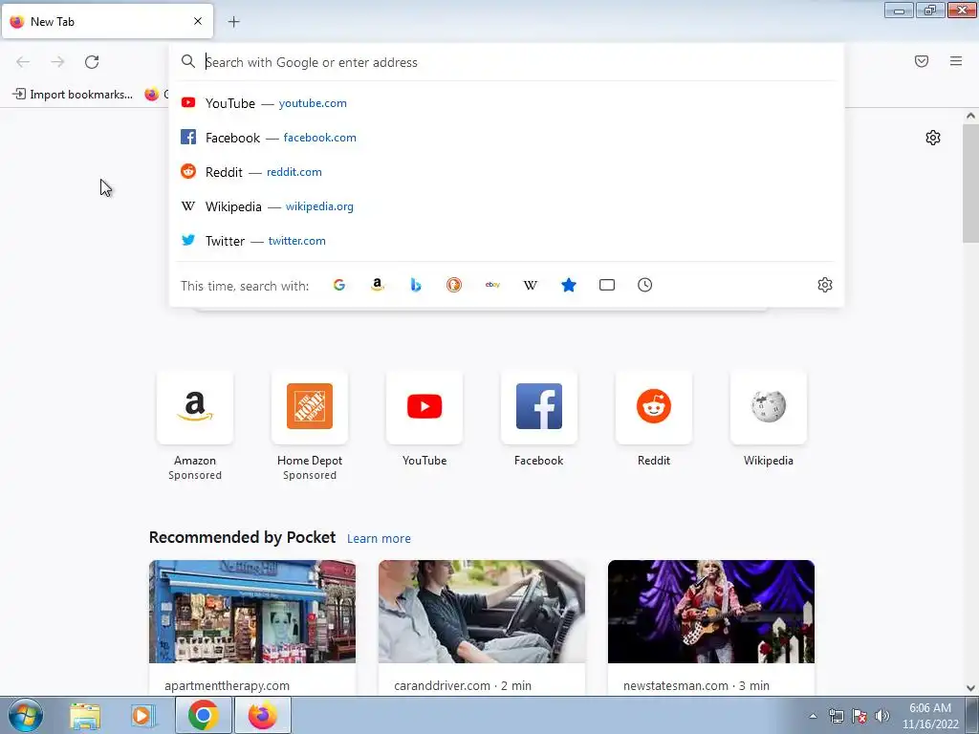Switch to Chrome in the taskbar

(203, 715)
